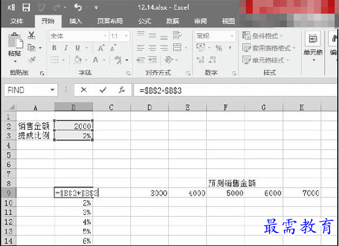339x246 pixels.
Task: Cancel formula entry with the X button
Action: (x=84, y=90)
